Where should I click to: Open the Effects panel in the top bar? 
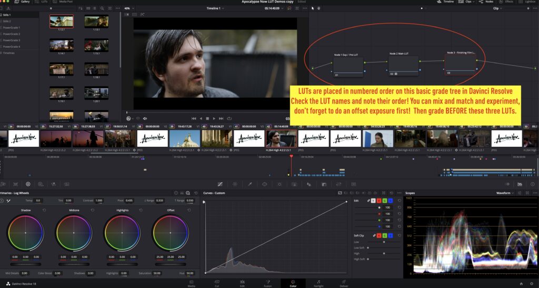coord(506,2)
